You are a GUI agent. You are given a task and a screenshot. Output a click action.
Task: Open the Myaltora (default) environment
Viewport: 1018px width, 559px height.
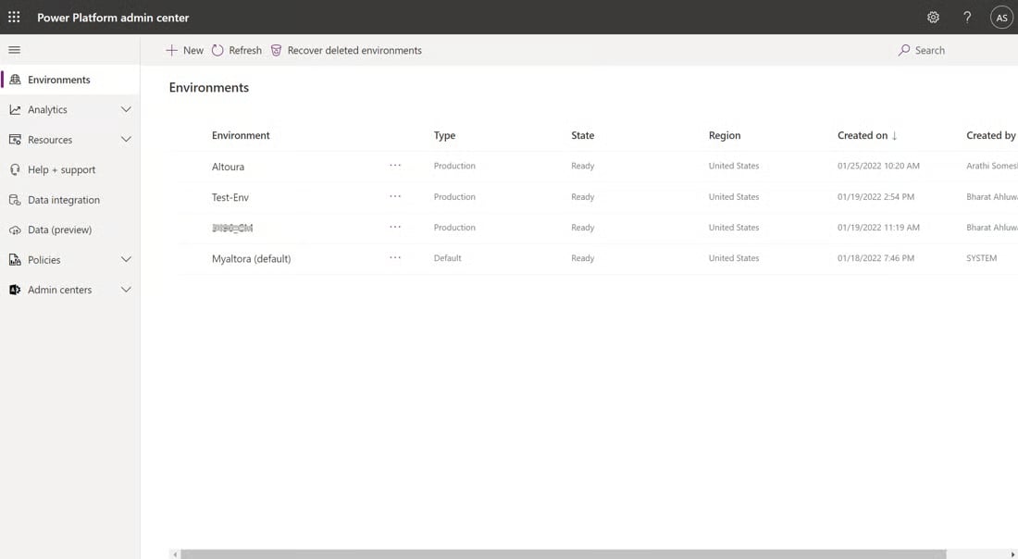[x=251, y=258]
